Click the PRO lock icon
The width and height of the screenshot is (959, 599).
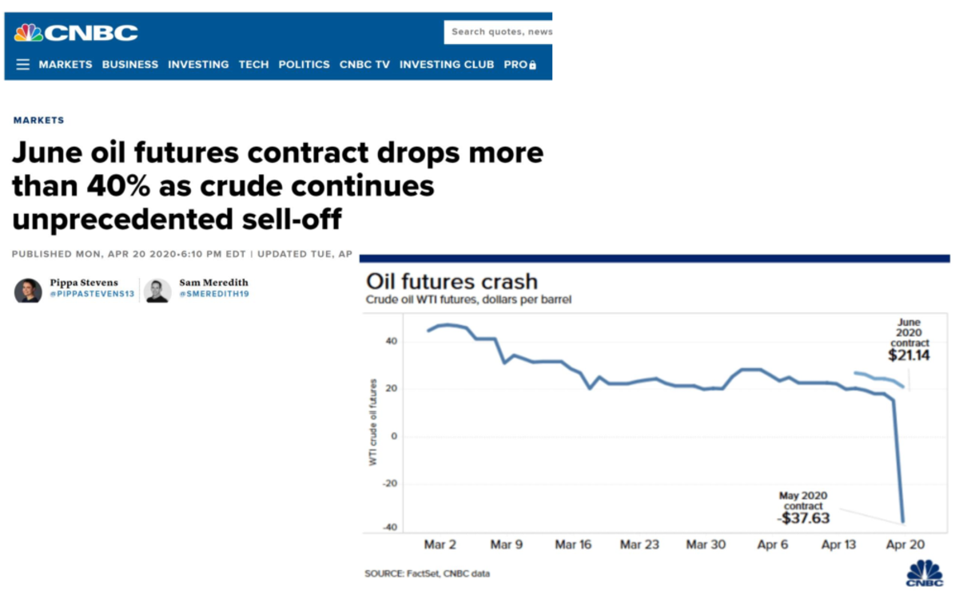coord(533,65)
